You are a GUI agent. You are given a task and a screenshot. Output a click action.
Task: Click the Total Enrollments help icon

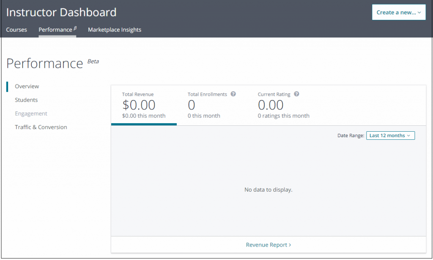tap(233, 94)
